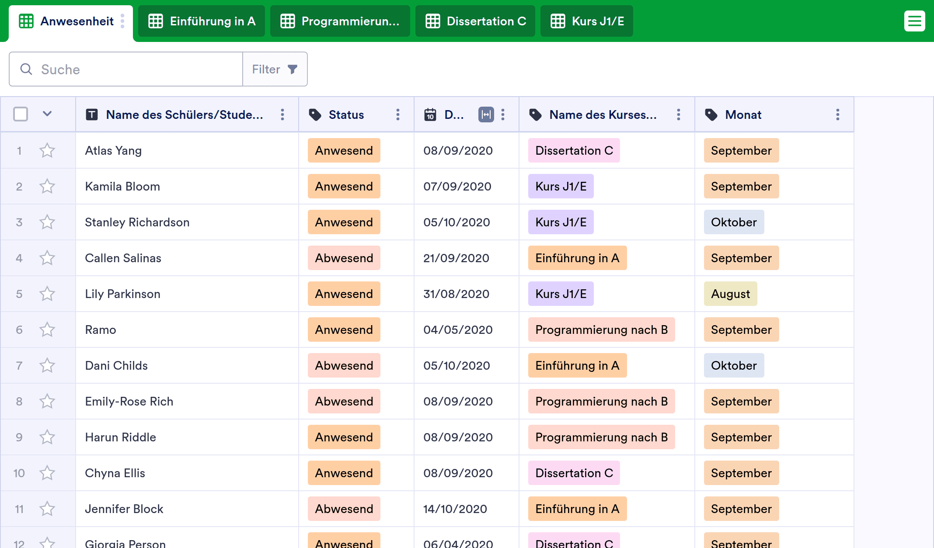Switch to the Dissertation C tab
Viewport: 934px width, 548px height.
[475, 21]
